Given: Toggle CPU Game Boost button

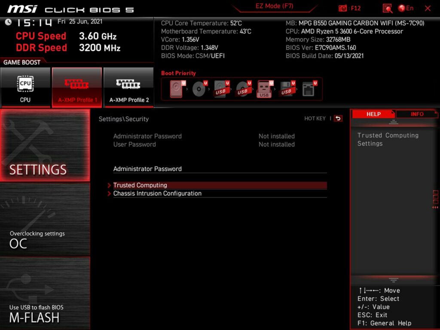Looking at the screenshot, I should (x=25, y=88).
